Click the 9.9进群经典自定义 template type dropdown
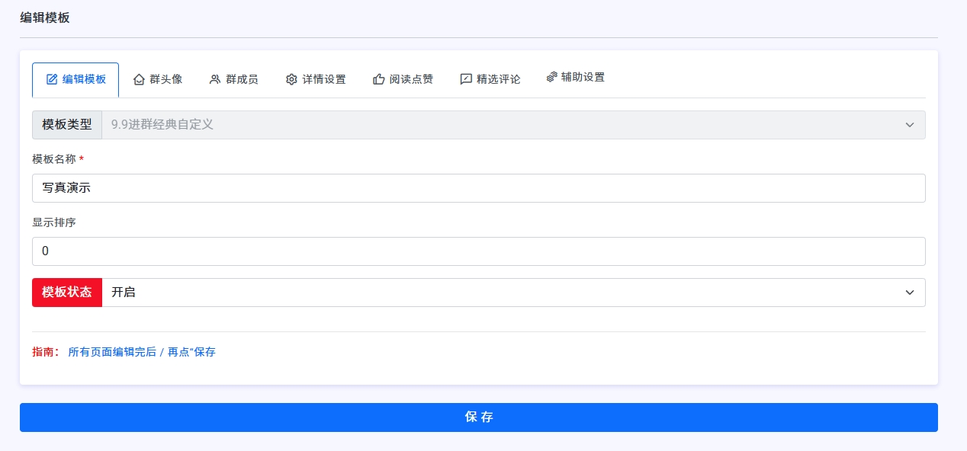 pos(513,125)
